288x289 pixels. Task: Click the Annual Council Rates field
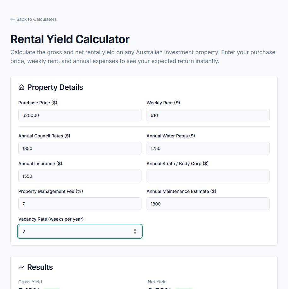click(80, 148)
